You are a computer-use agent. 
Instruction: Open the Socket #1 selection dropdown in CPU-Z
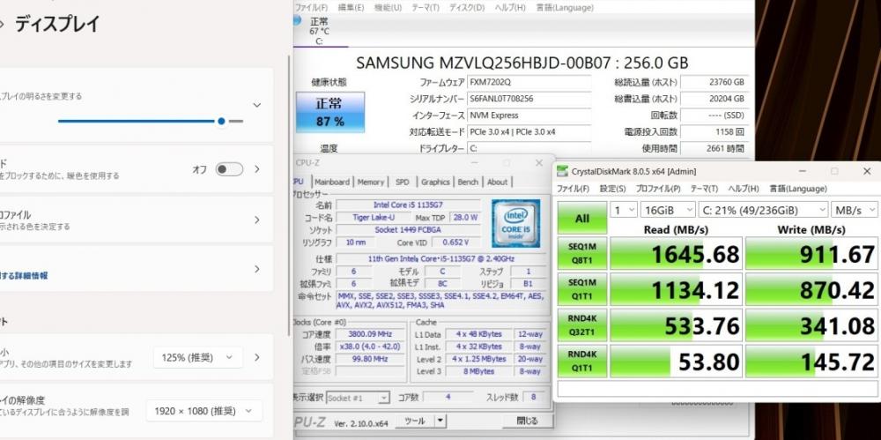click(x=358, y=398)
